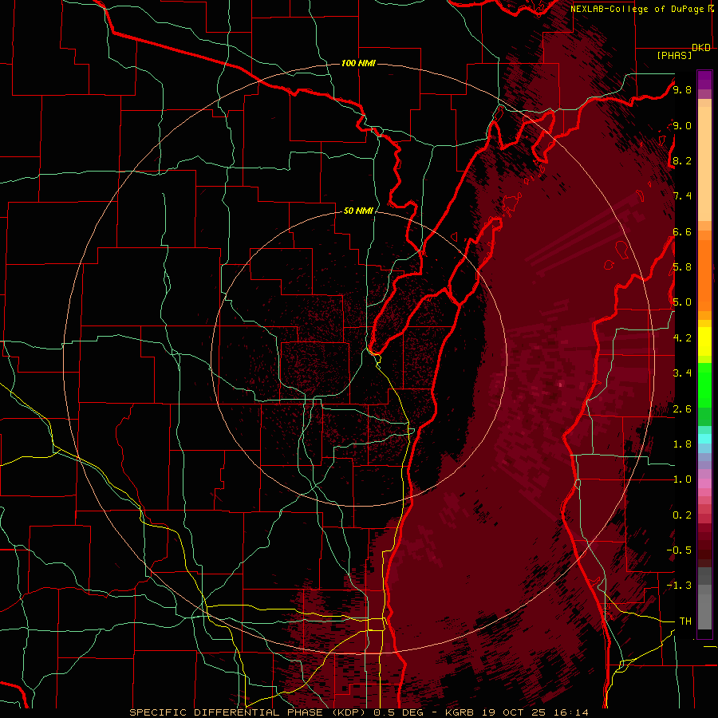Click the 0.2 value on the color scale
This screenshot has height=718, width=718.
coord(682,515)
